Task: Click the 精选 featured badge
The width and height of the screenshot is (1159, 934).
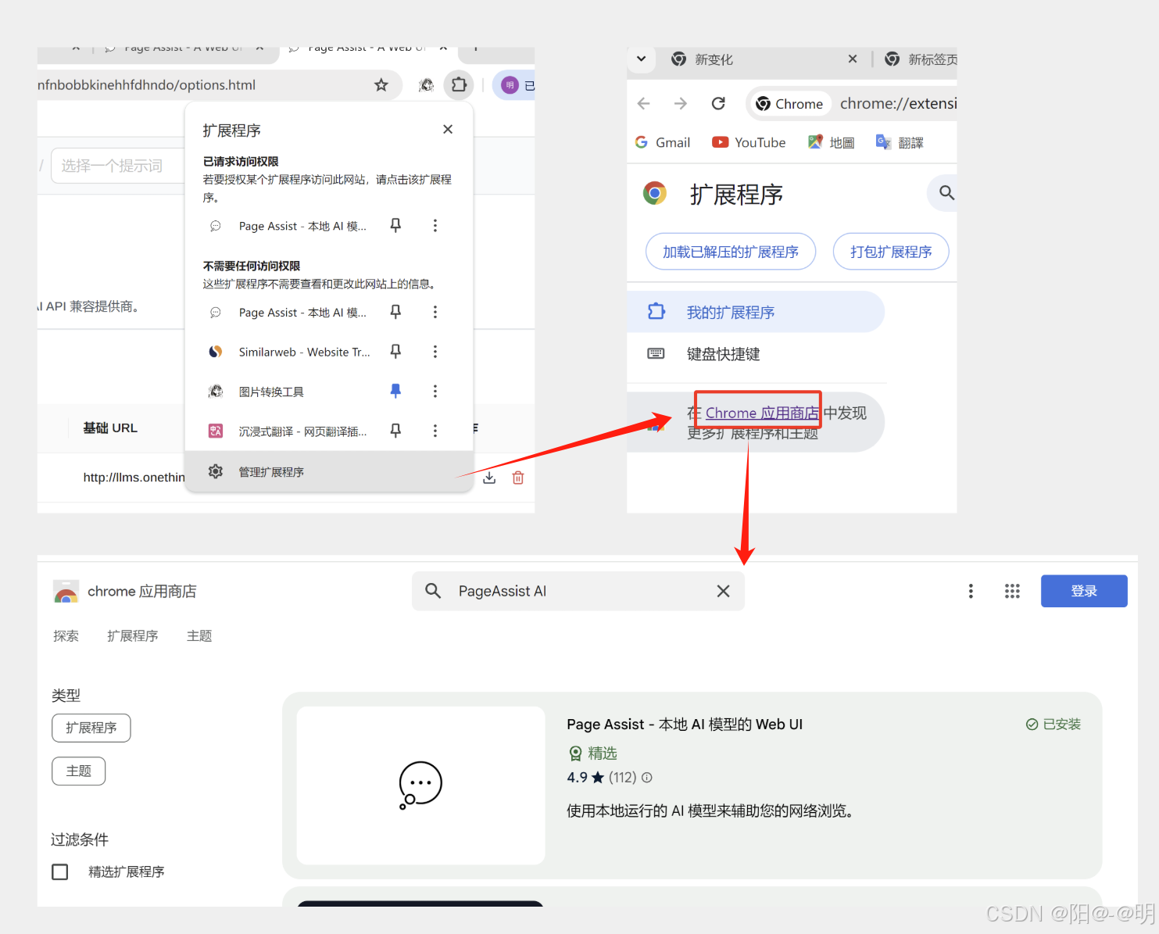Action: [593, 753]
